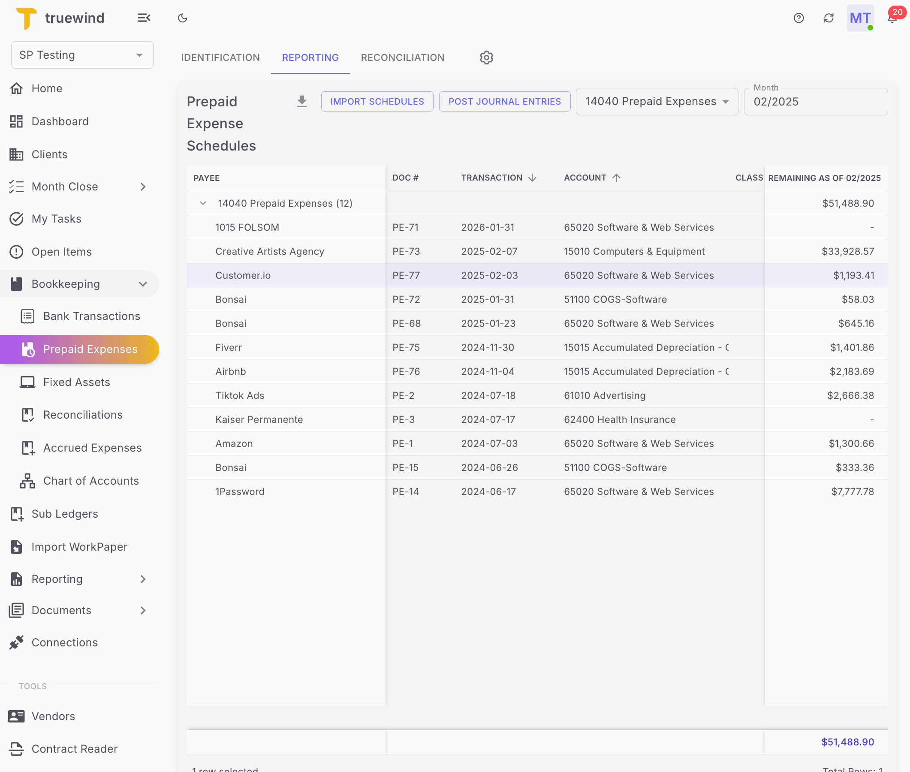Toggle dark mode via the moon icon
This screenshot has height=772, width=910.
click(x=182, y=18)
